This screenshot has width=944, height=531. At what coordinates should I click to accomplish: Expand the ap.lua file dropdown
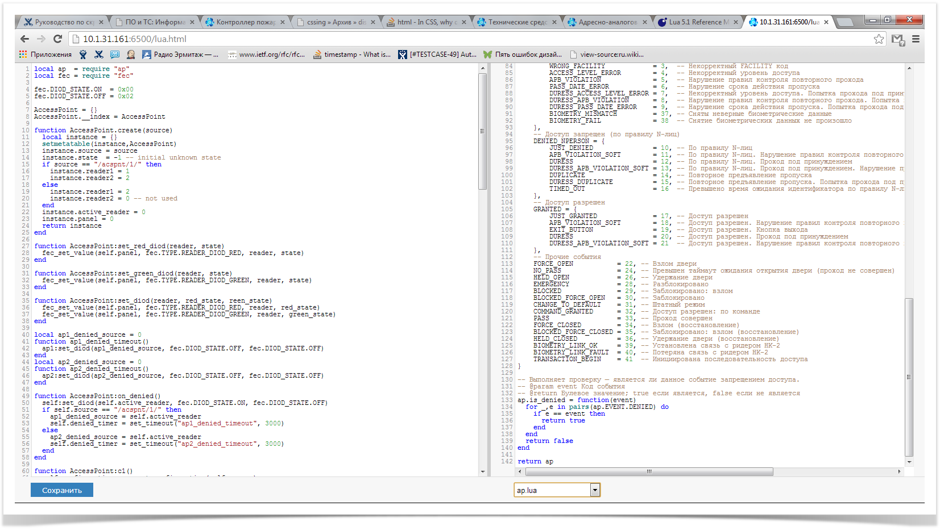pyautogui.click(x=595, y=490)
